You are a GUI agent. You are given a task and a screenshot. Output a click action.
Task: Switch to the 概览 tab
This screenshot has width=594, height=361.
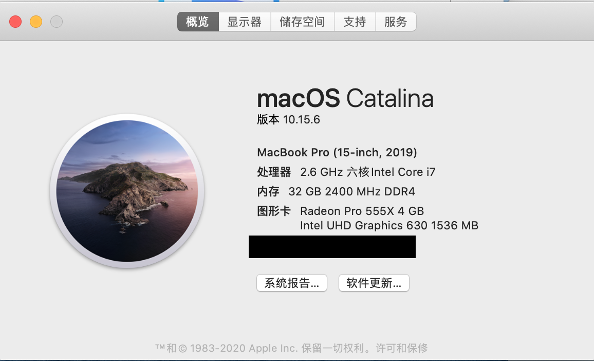pos(198,22)
